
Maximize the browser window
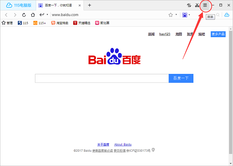tap(221, 5)
